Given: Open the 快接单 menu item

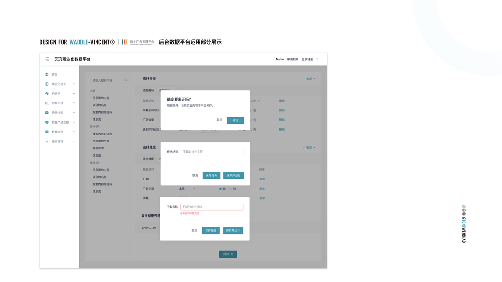Looking at the screenshot, I should [56, 94].
